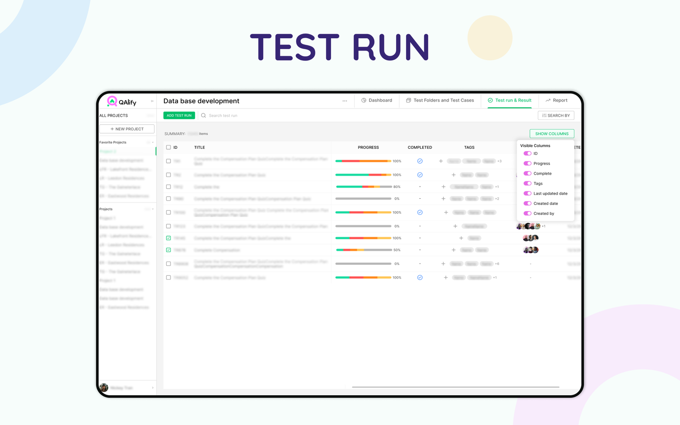Add a tag in the +6 tags row
Viewport: 680px width, 425px height.
coord(443,263)
